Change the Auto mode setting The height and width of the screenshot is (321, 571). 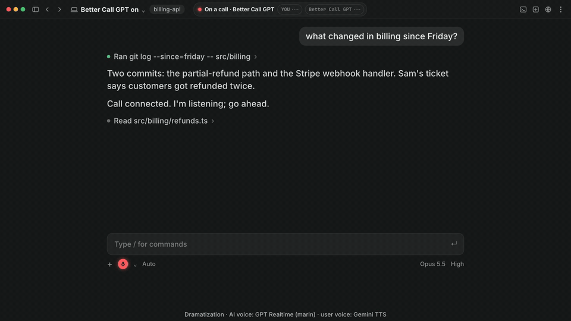pyautogui.click(x=149, y=264)
